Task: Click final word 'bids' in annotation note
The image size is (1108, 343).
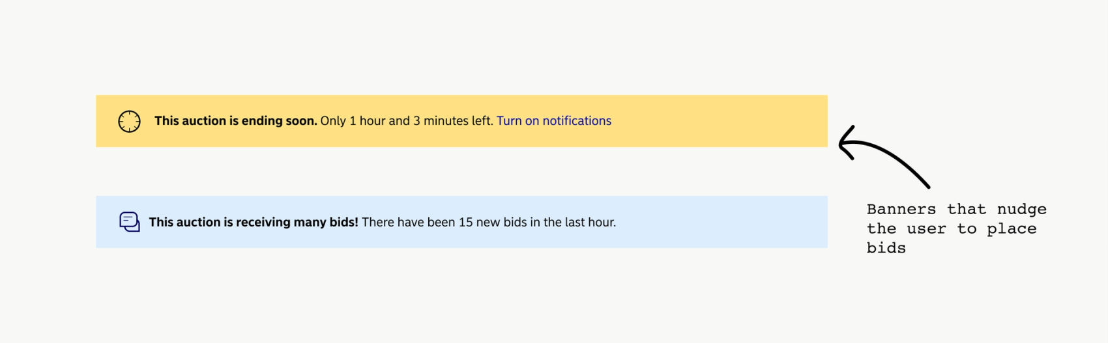Action: [x=886, y=248]
